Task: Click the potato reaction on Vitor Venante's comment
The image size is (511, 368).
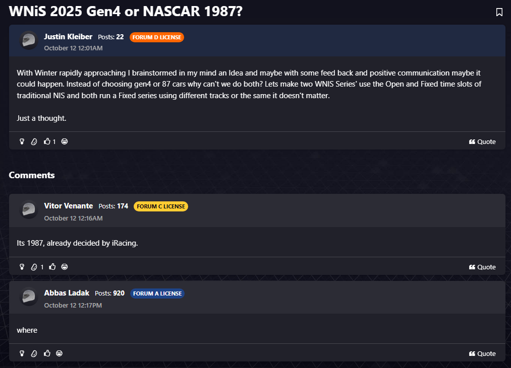Action: pyautogui.click(x=34, y=267)
